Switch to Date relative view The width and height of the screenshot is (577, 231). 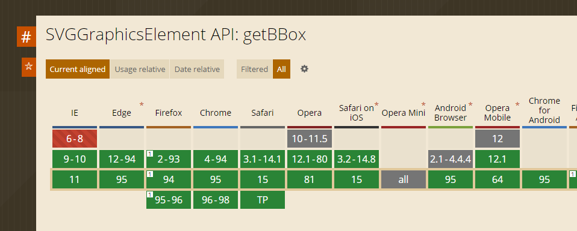click(197, 69)
